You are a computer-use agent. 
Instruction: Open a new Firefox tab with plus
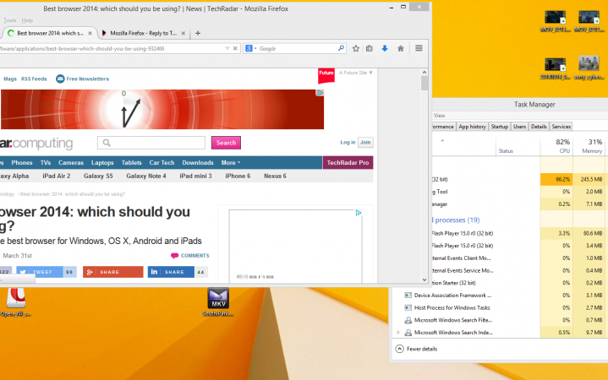(198, 33)
